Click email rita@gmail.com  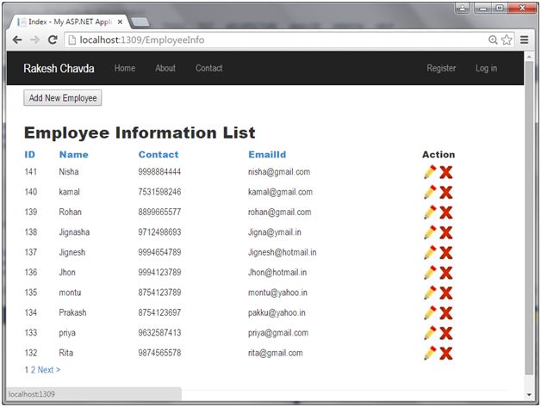(x=275, y=353)
